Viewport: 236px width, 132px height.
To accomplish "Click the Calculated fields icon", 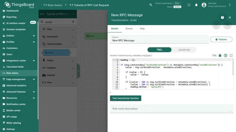I will (4, 67).
